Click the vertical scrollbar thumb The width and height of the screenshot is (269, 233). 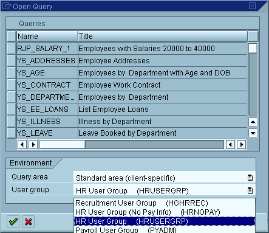[x=253, y=48]
